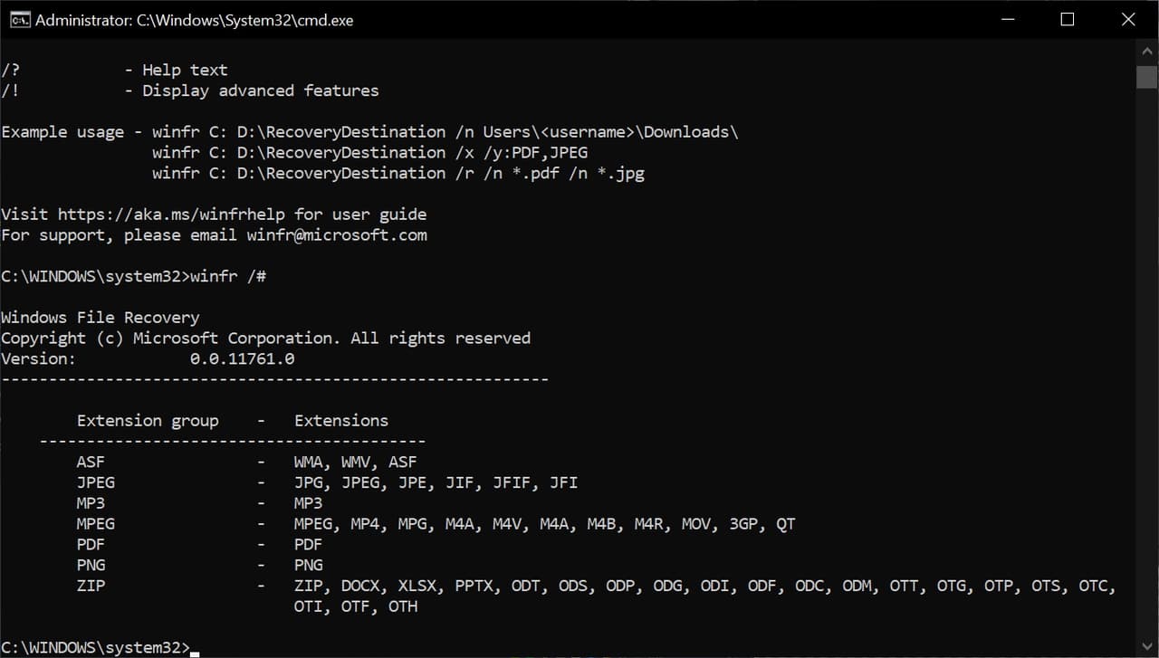1159x658 pixels.
Task: Click the typed 'winfr /#' command
Action: tap(228, 277)
